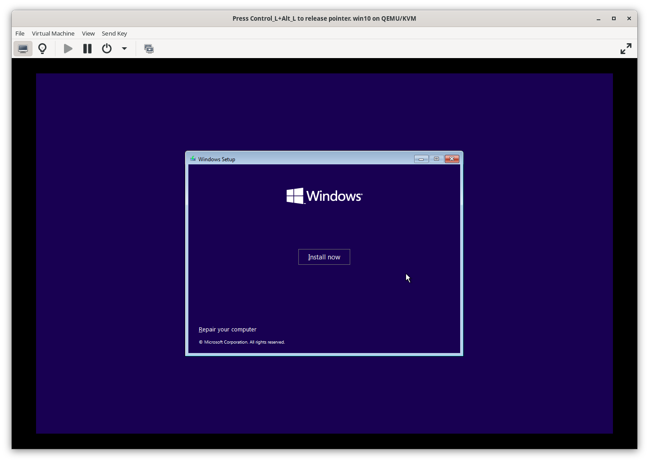Open the manage VM snapshots icon
This screenshot has width=649, height=462.
coord(149,49)
